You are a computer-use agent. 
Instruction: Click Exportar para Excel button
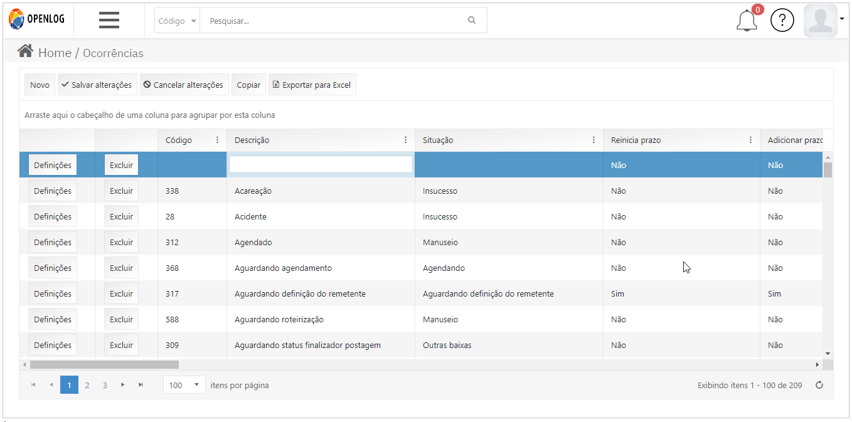pyautogui.click(x=312, y=85)
